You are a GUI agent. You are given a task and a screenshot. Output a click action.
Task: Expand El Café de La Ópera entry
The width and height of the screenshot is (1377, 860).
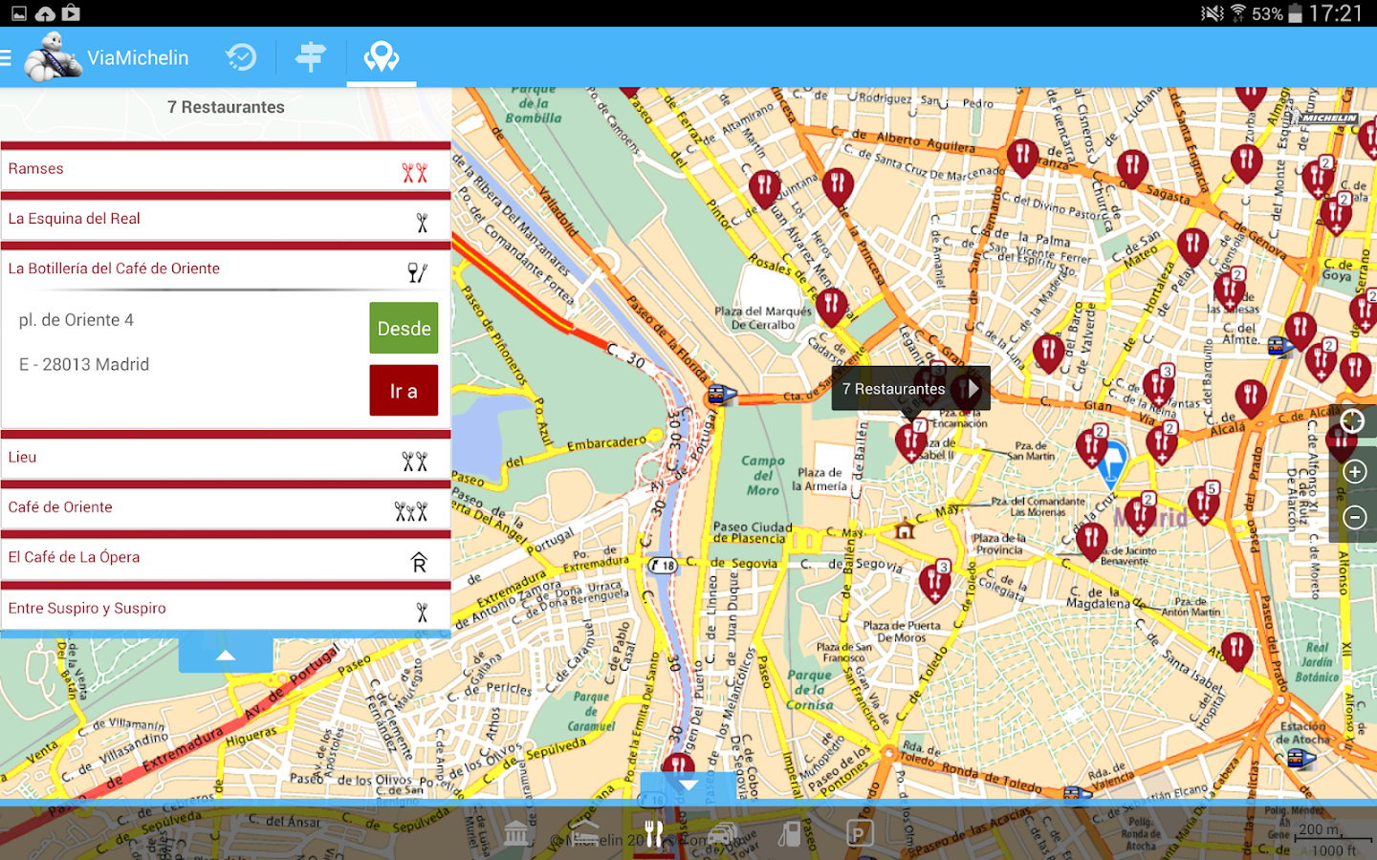tap(226, 559)
